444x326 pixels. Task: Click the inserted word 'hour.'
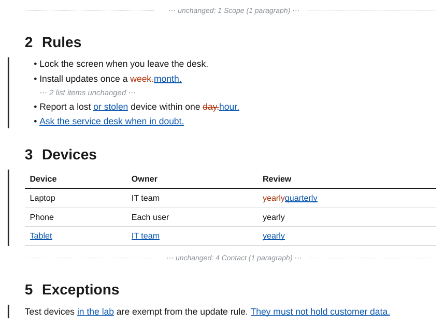pos(229,107)
